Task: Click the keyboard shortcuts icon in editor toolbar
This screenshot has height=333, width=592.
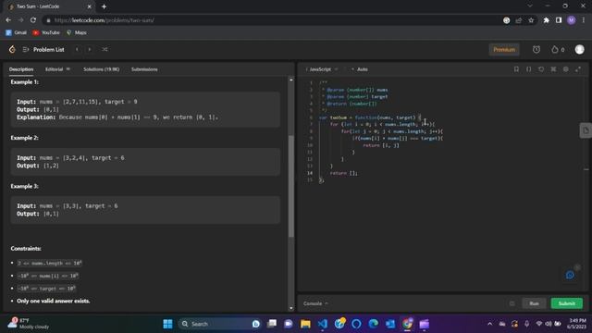Action: tap(553, 69)
